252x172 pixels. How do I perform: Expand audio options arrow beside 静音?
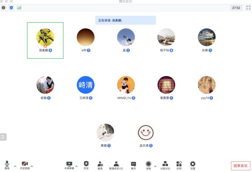pyautogui.click(x=15, y=165)
